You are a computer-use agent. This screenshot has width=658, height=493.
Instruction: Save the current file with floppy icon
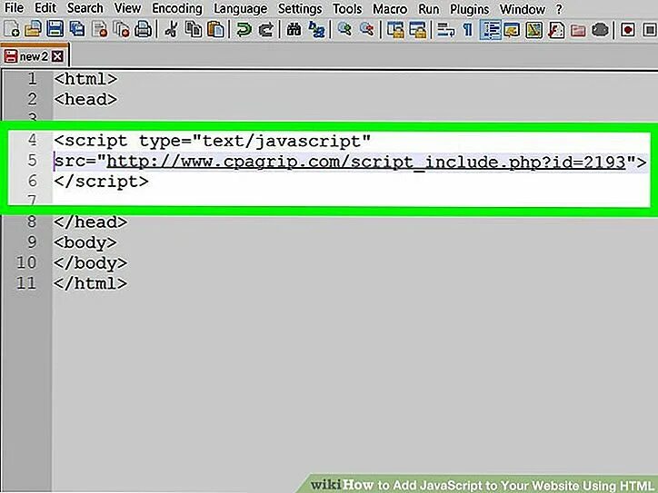55,30
